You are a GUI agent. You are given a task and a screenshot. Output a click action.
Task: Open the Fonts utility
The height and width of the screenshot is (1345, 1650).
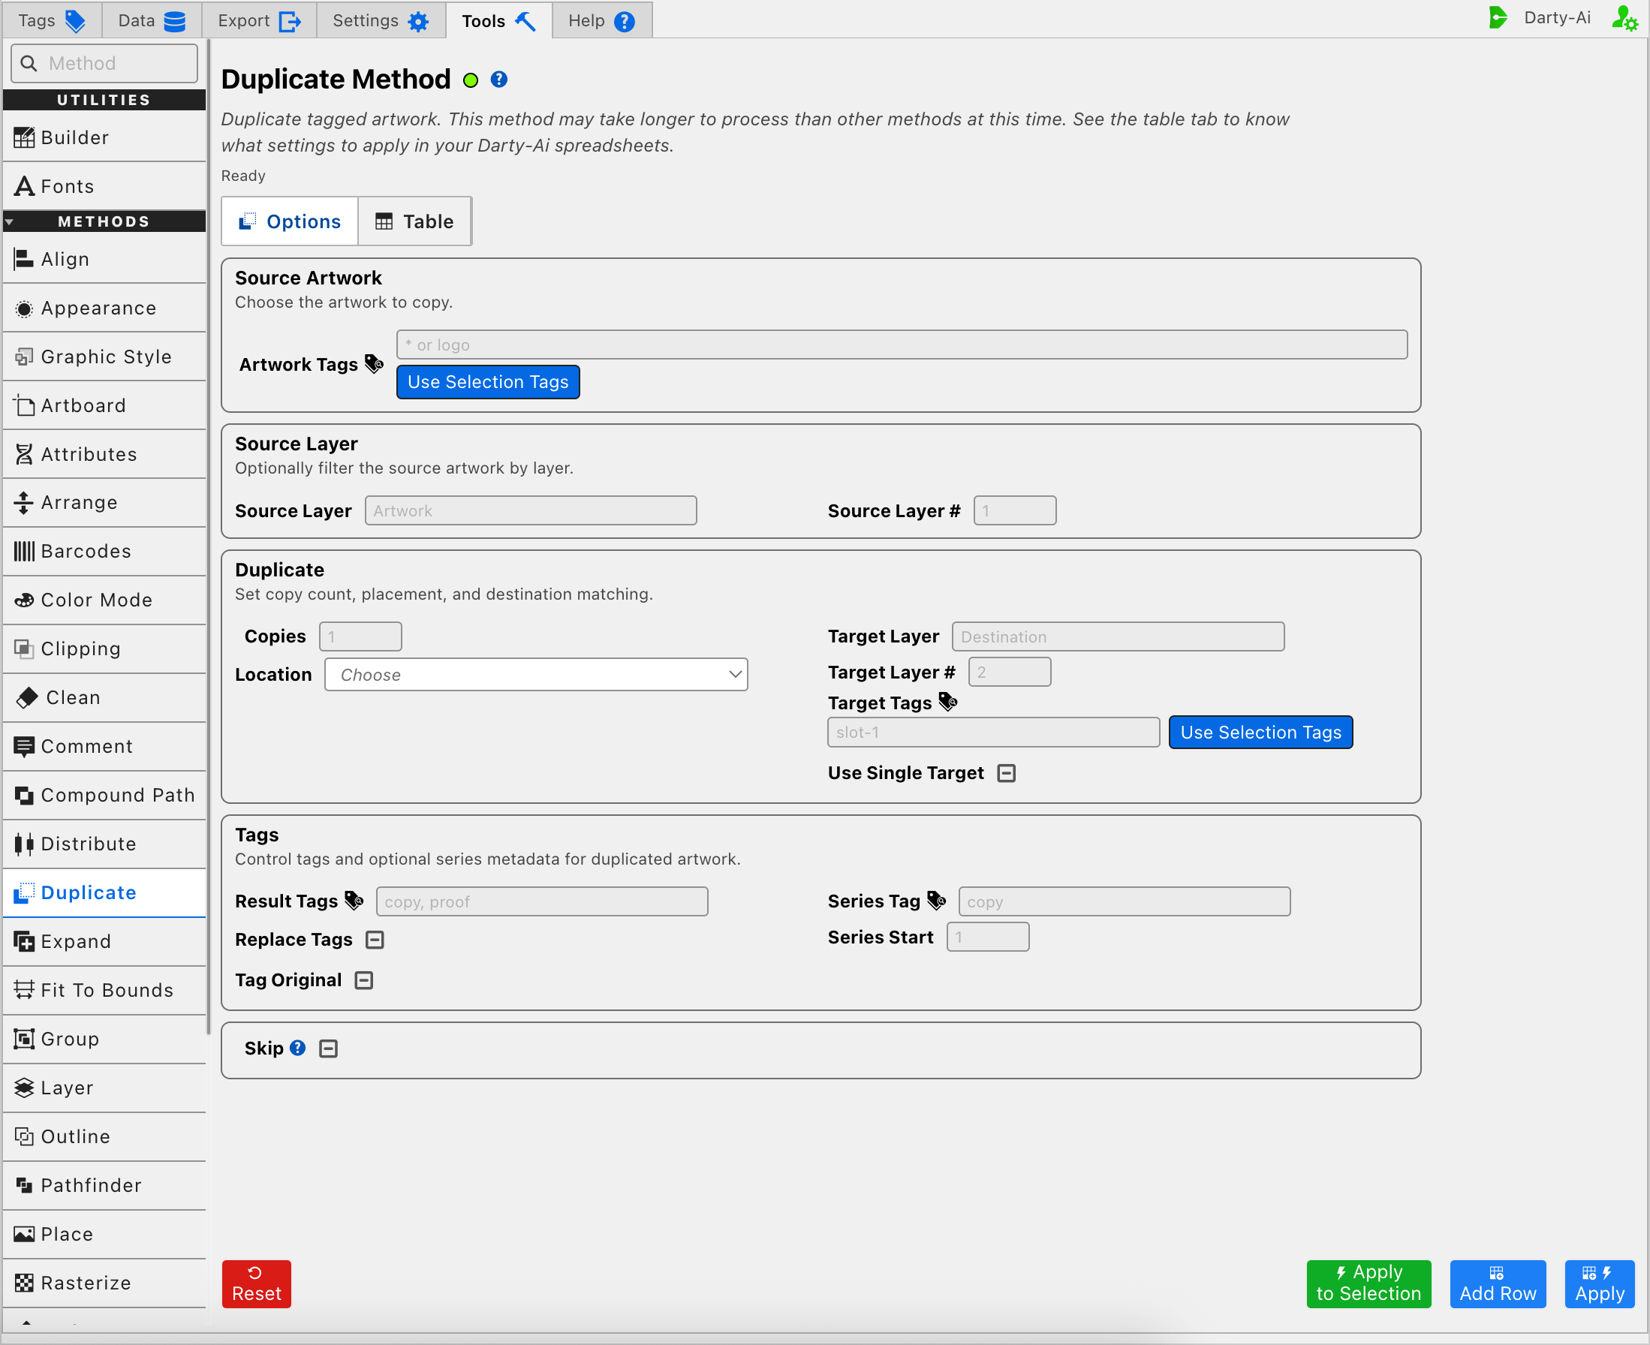(x=104, y=187)
